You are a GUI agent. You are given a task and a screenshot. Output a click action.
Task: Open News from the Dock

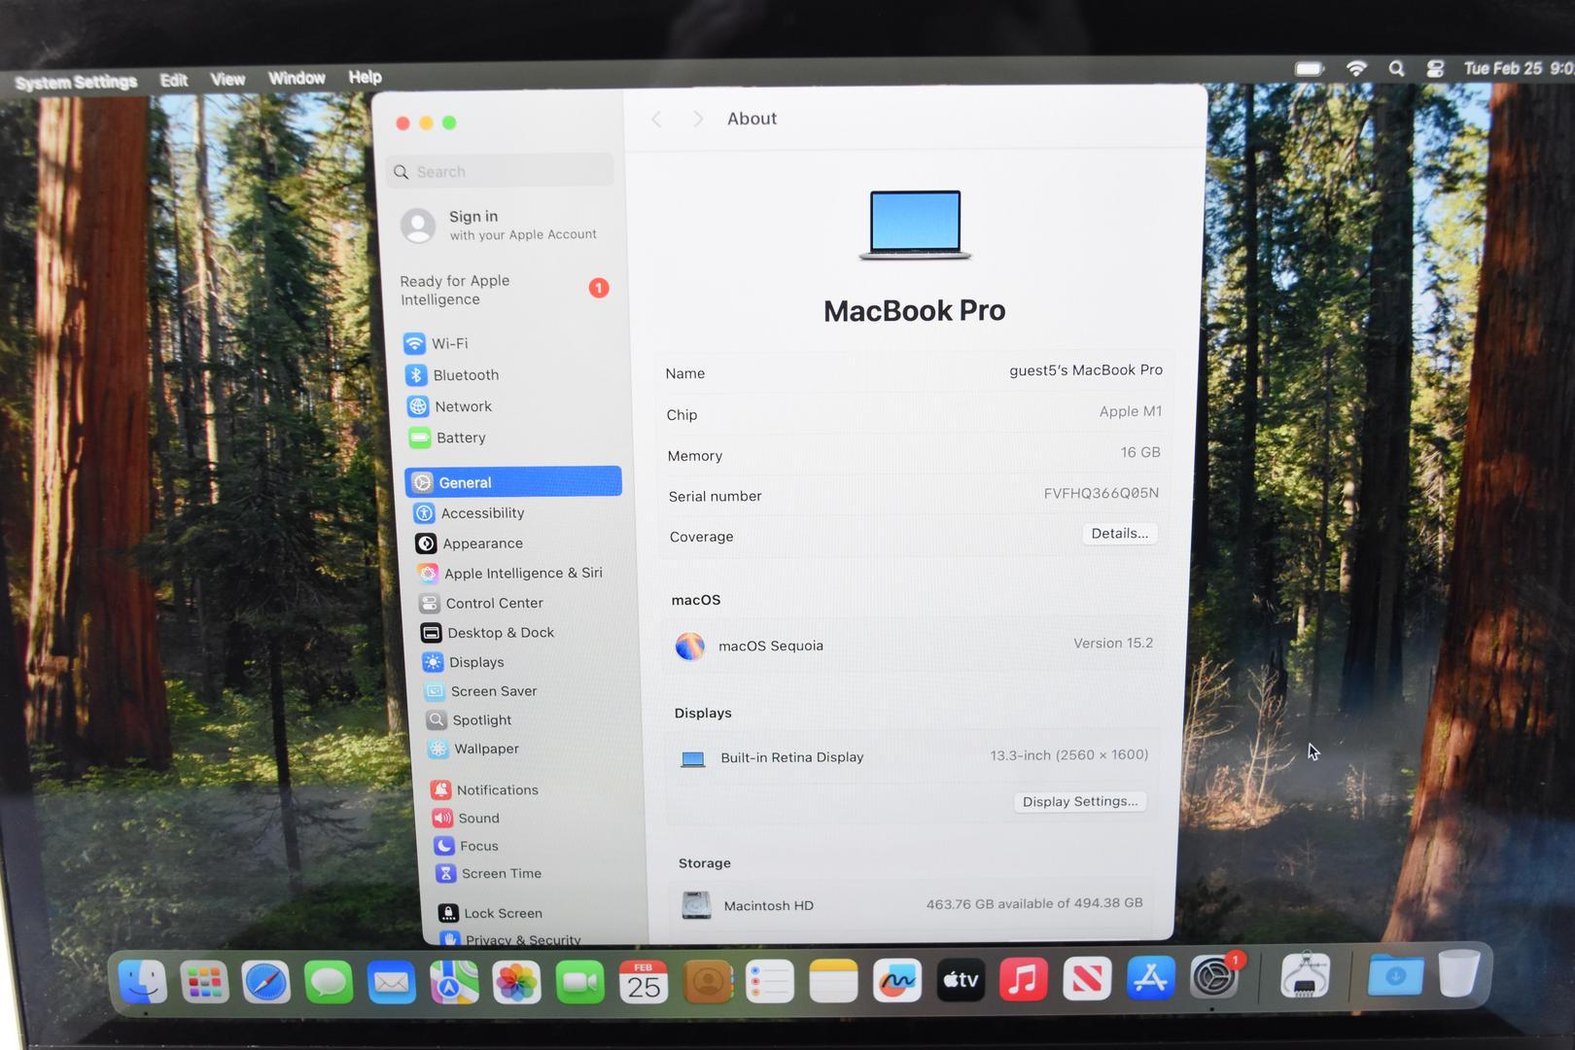point(1087,979)
